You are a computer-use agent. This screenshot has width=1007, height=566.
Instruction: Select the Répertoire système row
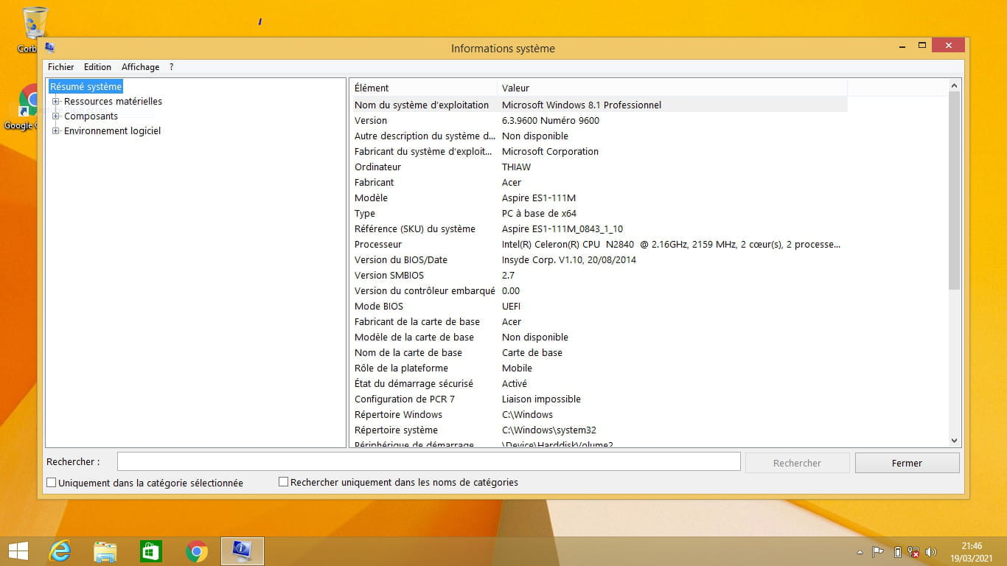[x=600, y=430]
